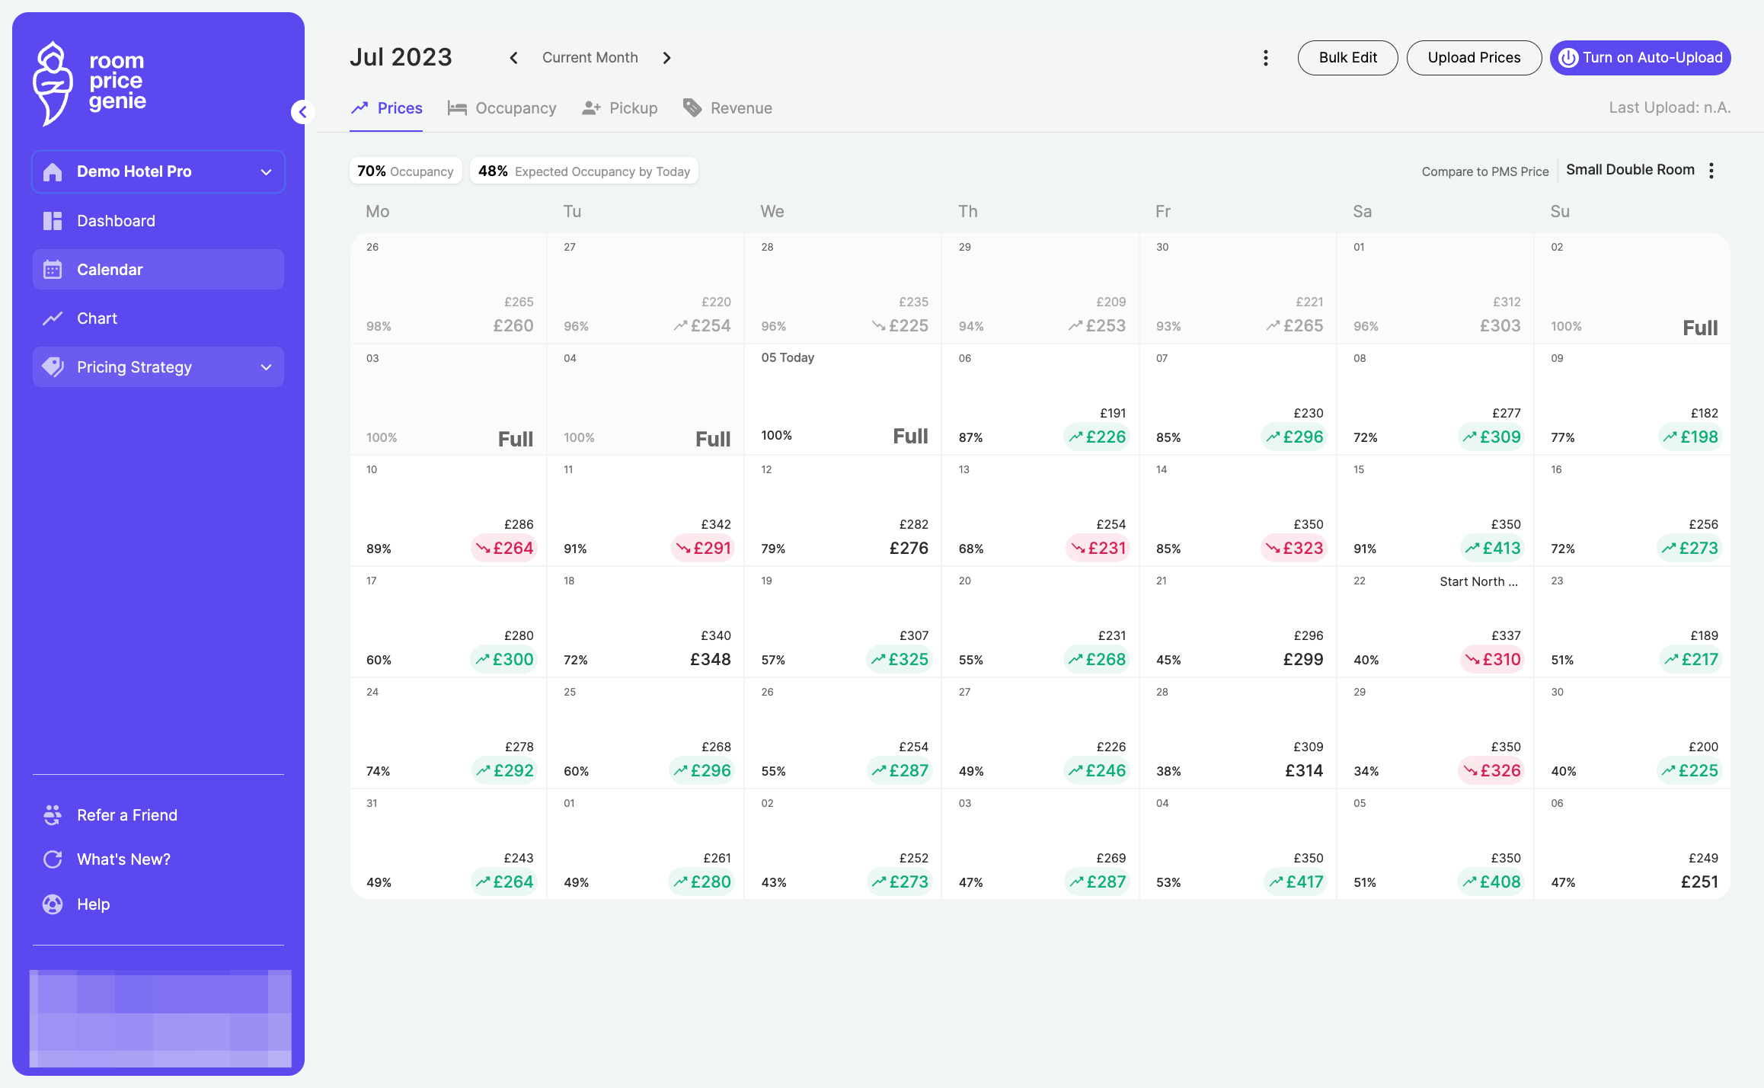Click the blurred user profile area
The width and height of the screenshot is (1764, 1088).
161,1019
